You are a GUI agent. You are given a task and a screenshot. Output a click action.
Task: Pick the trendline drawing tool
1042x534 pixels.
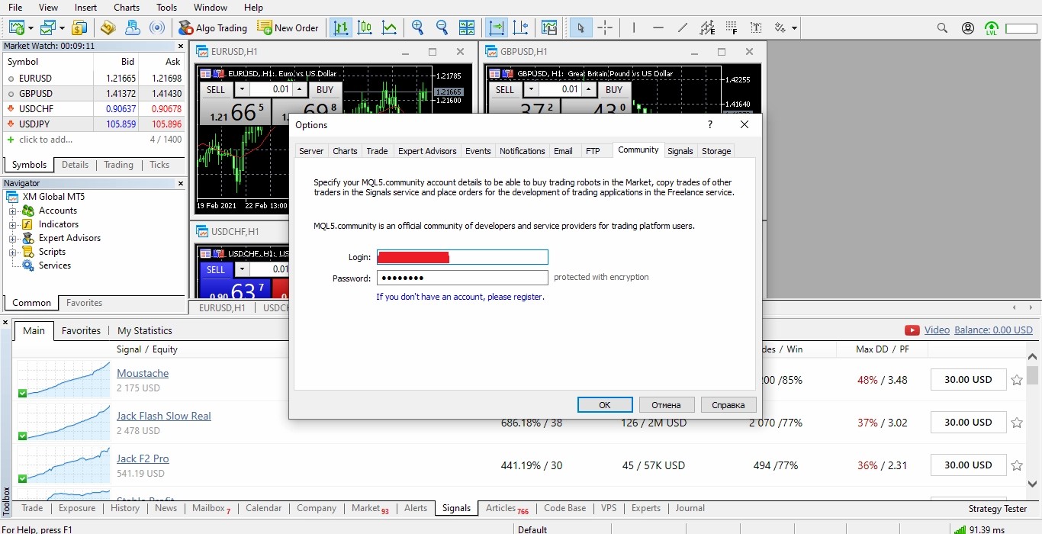[682, 28]
